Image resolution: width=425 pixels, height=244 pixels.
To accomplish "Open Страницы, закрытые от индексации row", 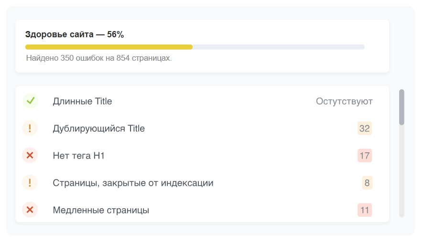I will (x=133, y=183).
